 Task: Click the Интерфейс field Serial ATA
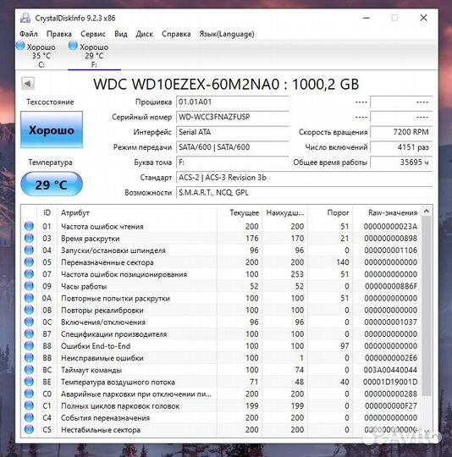(232, 132)
